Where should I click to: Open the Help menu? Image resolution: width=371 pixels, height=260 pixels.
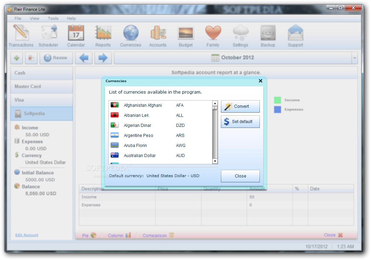tap(71, 18)
